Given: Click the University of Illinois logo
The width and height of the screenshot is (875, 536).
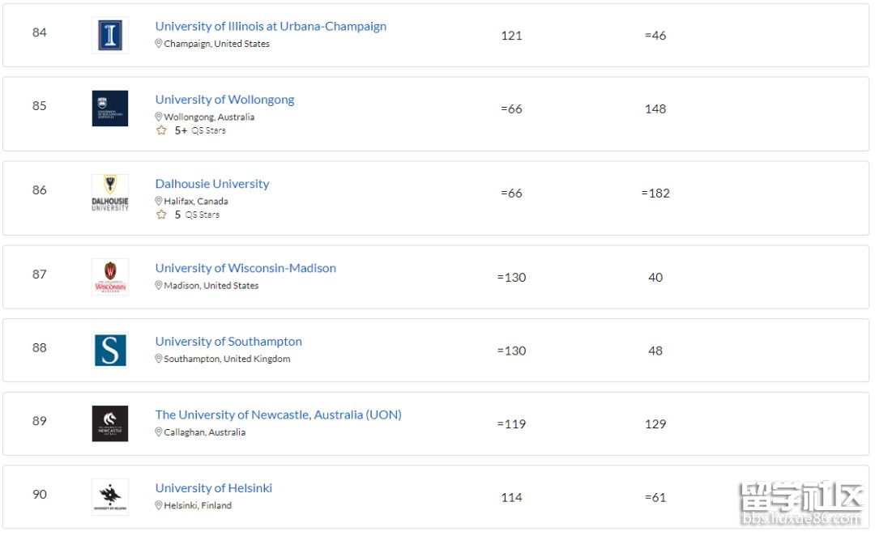Looking at the screenshot, I should click(110, 36).
